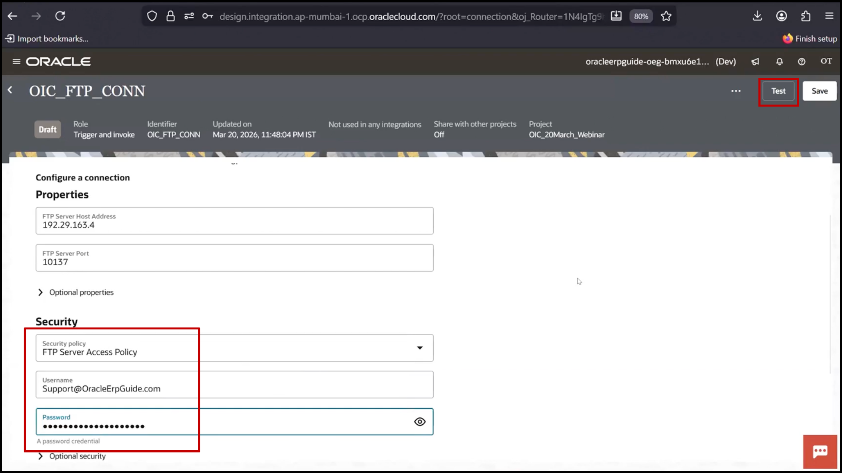Open the browser extensions puzzle icon

coord(806,16)
